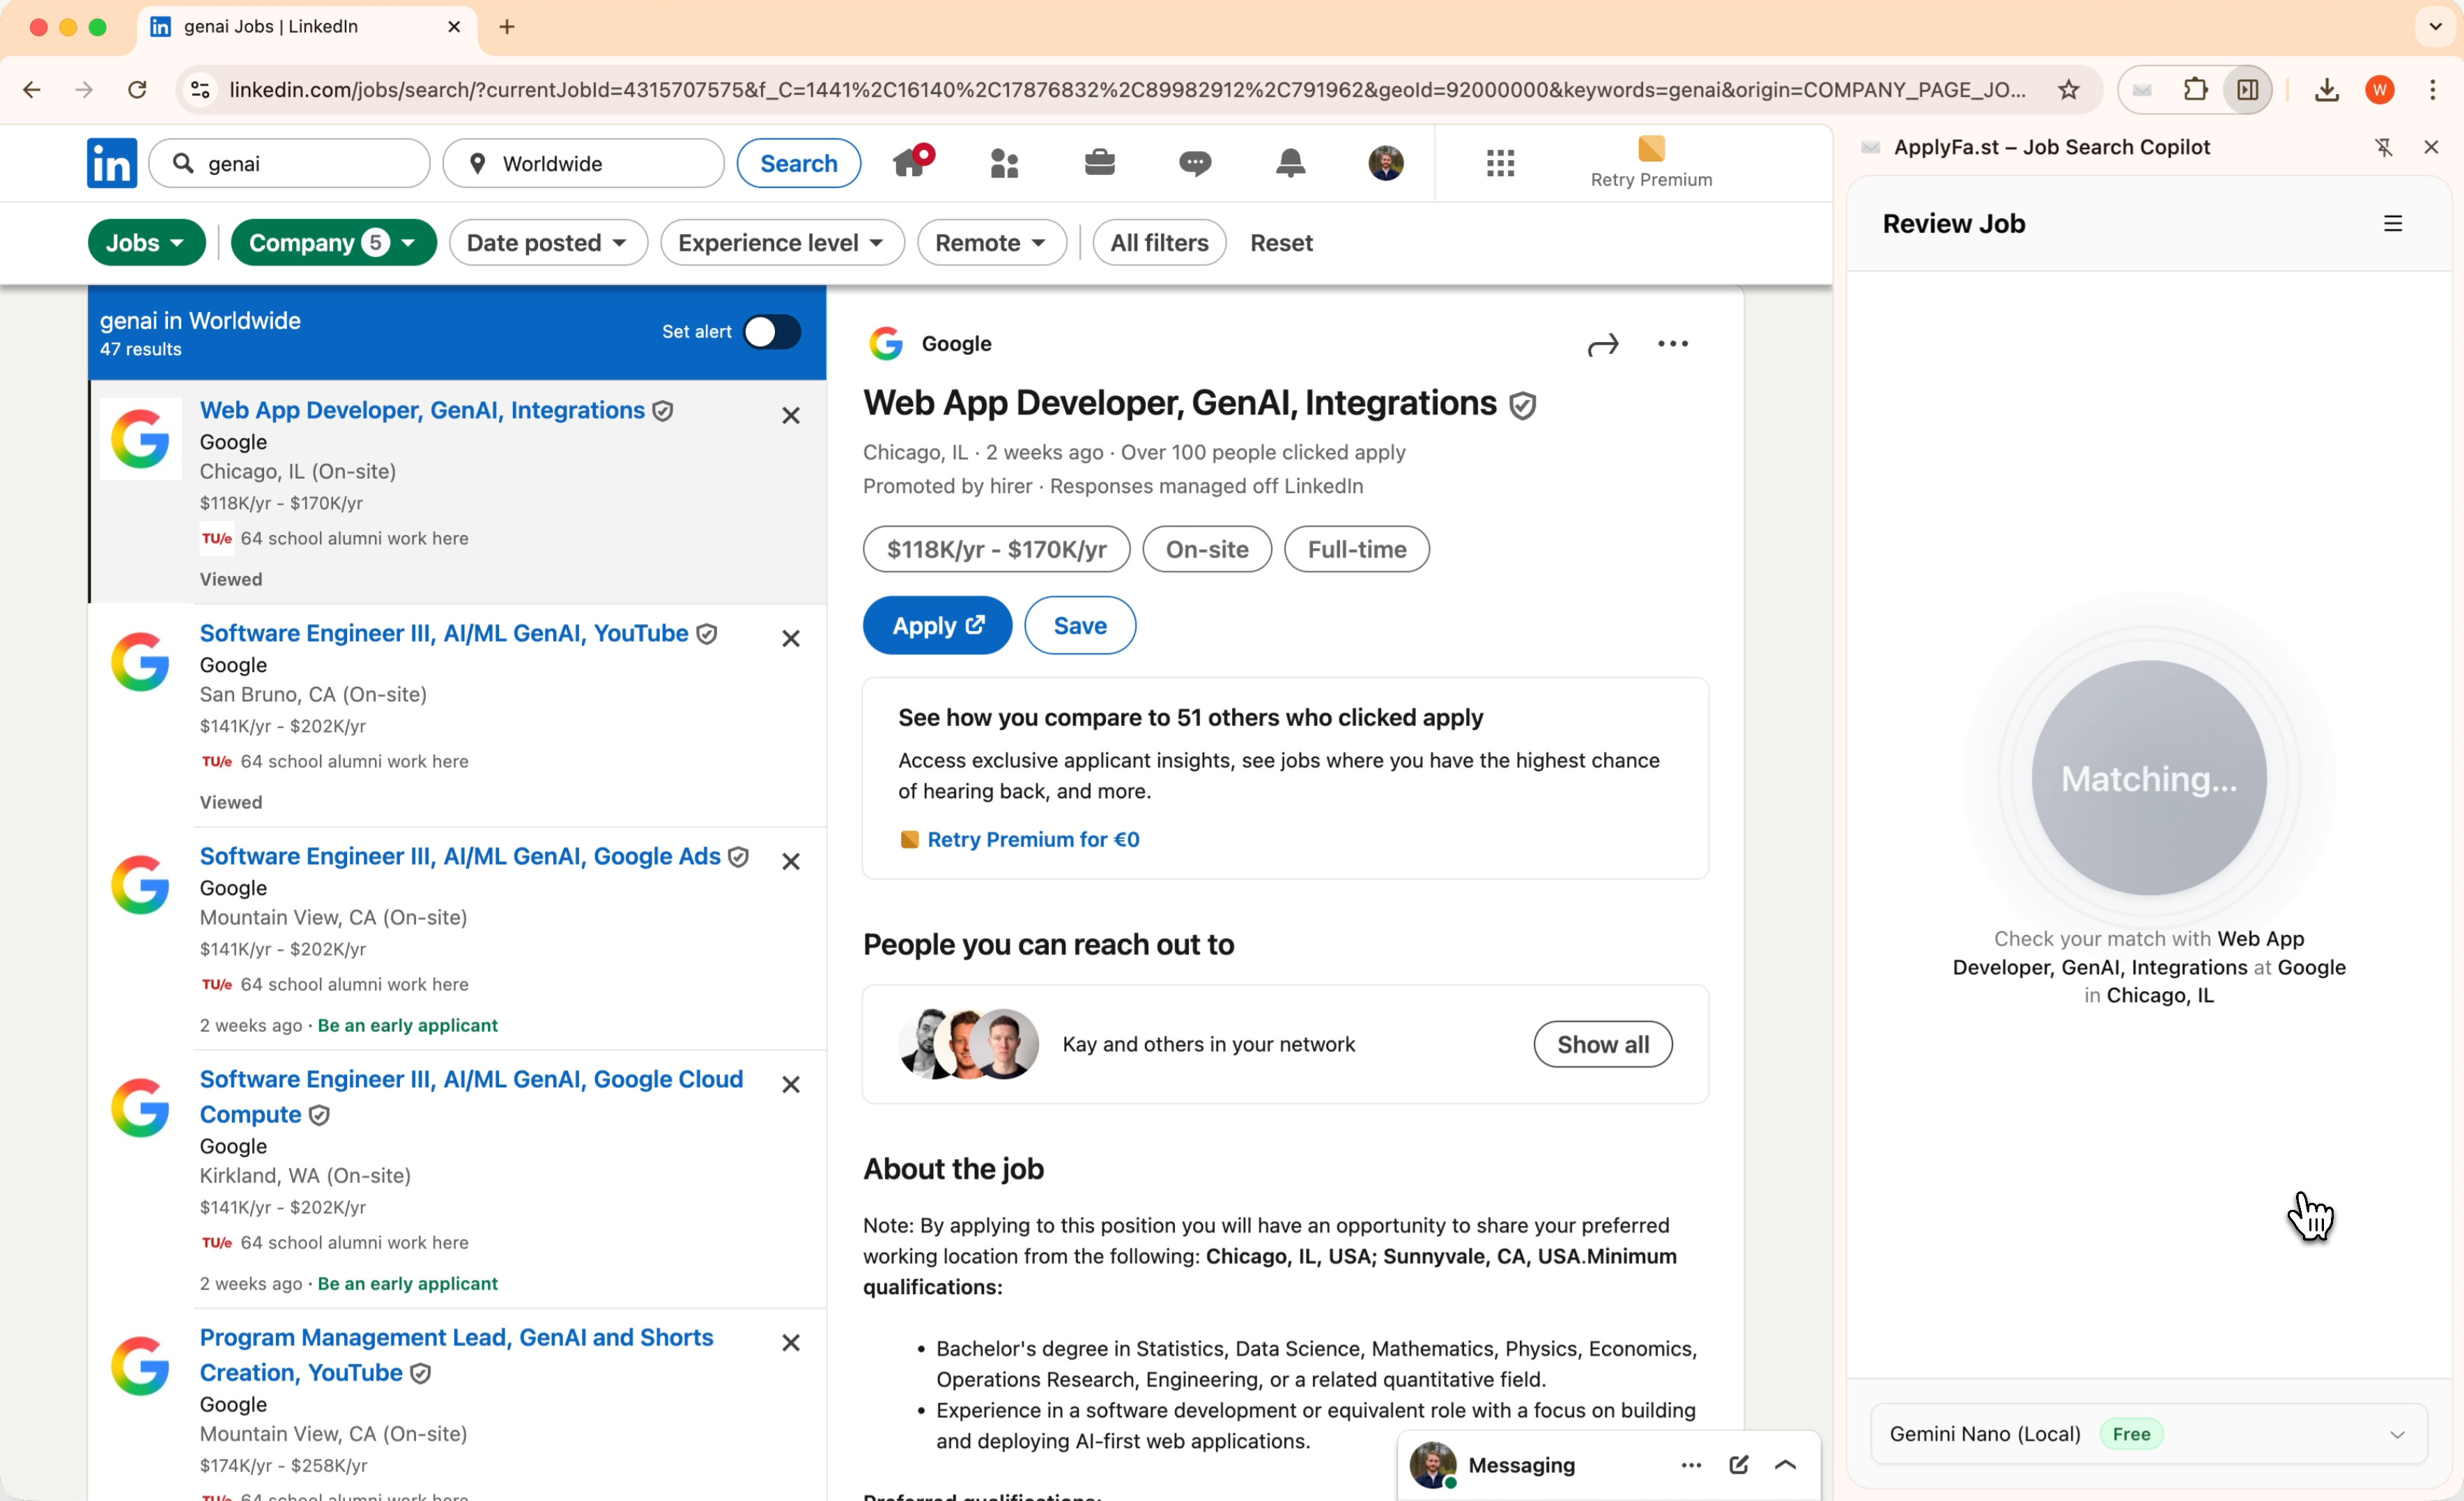The image size is (2464, 1501).
Task: Open My Network people icon
Action: tap(1004, 163)
